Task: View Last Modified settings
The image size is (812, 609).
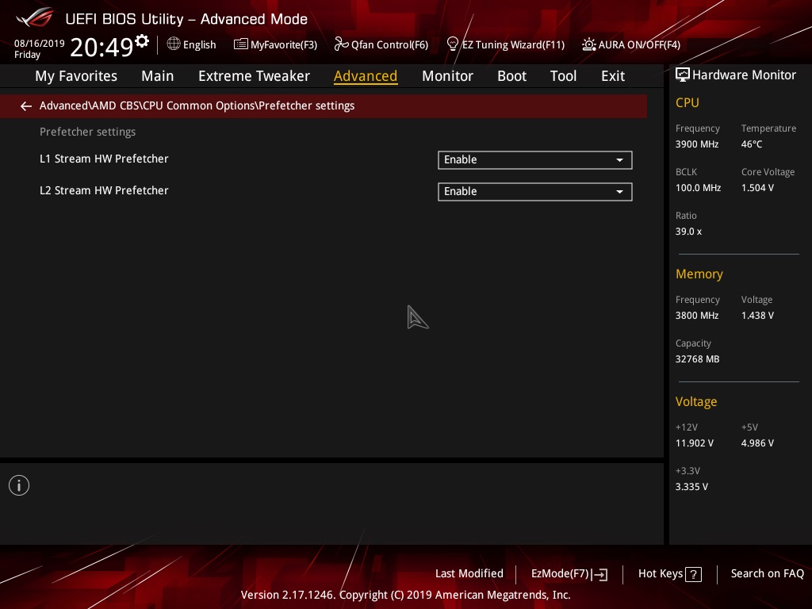Action: pos(469,574)
